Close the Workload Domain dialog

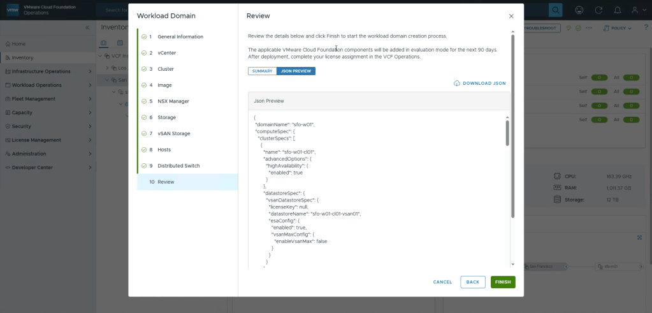[x=511, y=16]
